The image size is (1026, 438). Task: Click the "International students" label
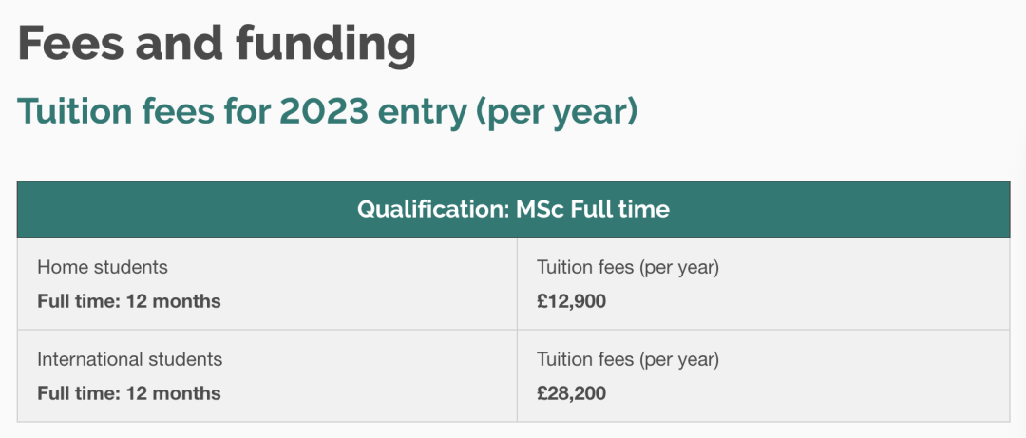[130, 360]
